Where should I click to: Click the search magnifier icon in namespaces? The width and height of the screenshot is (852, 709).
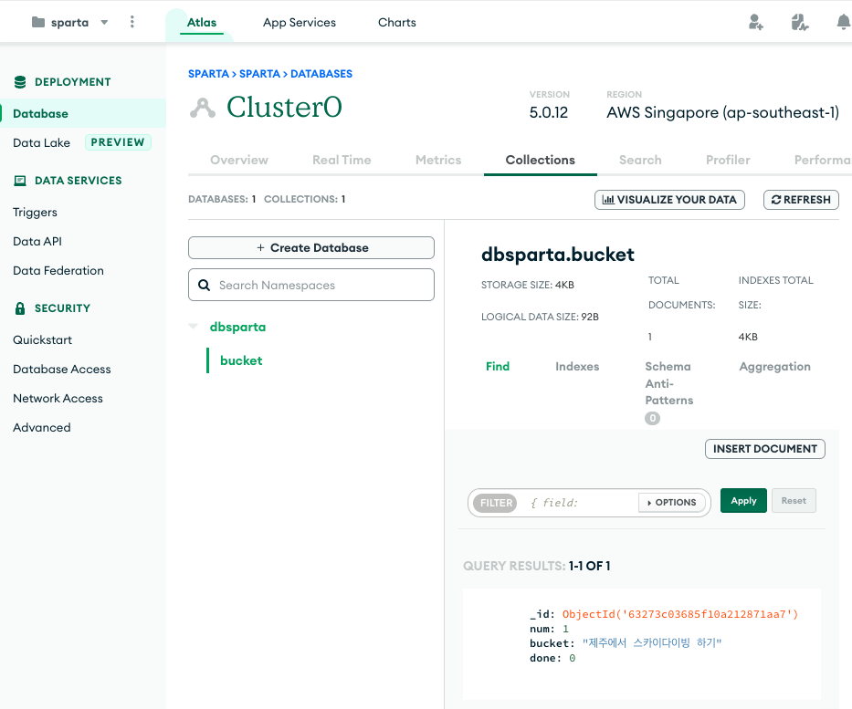(x=204, y=285)
